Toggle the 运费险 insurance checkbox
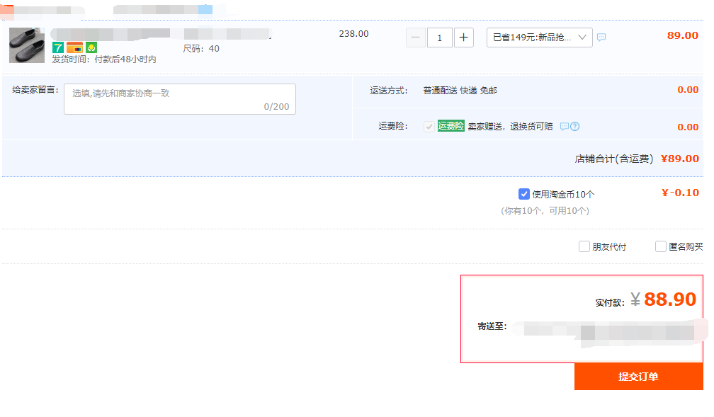Screen dimensions: 714x417 429,127
